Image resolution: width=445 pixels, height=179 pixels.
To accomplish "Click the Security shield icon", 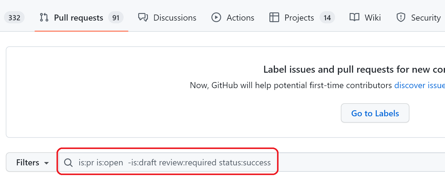I will 401,18.
